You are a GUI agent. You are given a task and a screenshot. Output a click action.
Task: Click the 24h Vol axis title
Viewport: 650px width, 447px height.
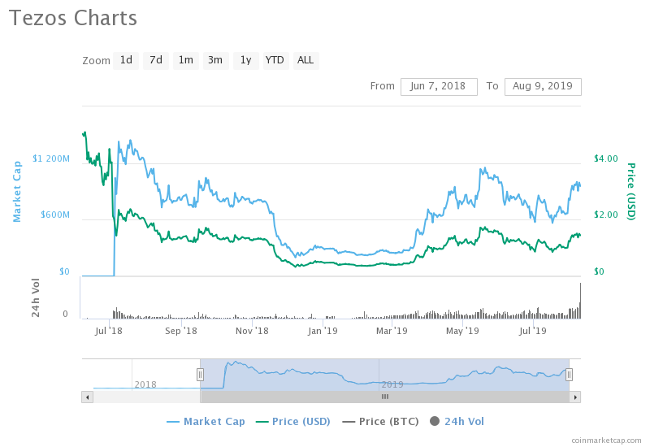(36, 297)
